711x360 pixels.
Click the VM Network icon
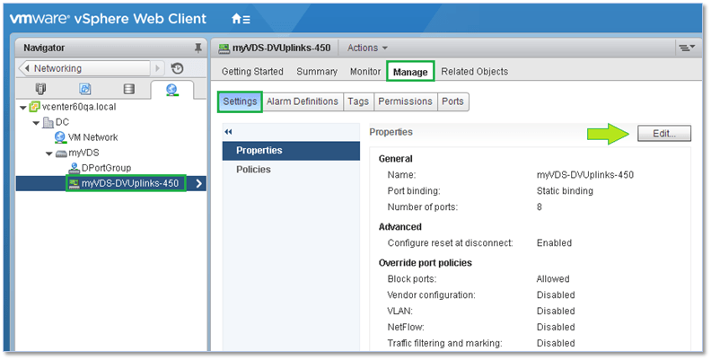(60, 137)
